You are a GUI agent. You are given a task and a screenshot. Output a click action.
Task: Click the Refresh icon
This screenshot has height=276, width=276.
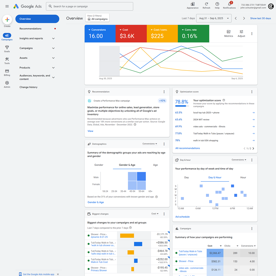coord(206,4)
